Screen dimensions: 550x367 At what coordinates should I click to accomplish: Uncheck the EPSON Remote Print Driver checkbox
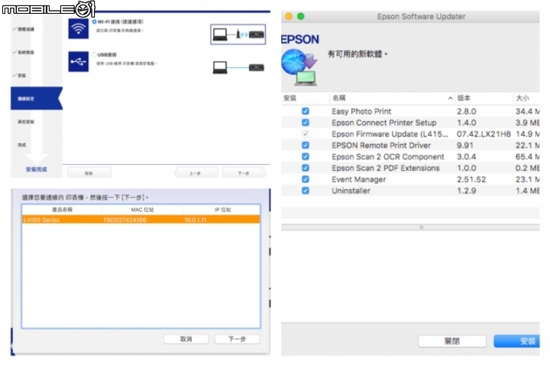306,145
